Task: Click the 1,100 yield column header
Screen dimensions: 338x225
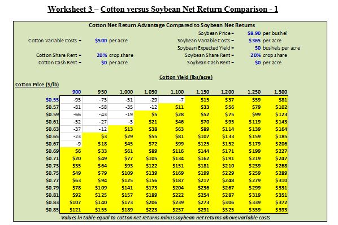Action: coord(177,92)
